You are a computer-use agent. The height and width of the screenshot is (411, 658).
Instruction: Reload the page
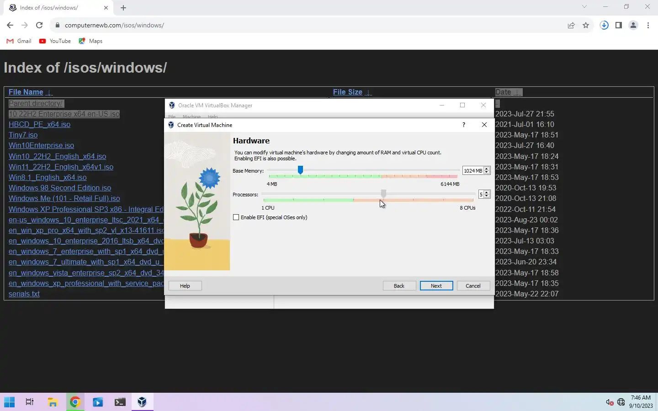[39, 25]
